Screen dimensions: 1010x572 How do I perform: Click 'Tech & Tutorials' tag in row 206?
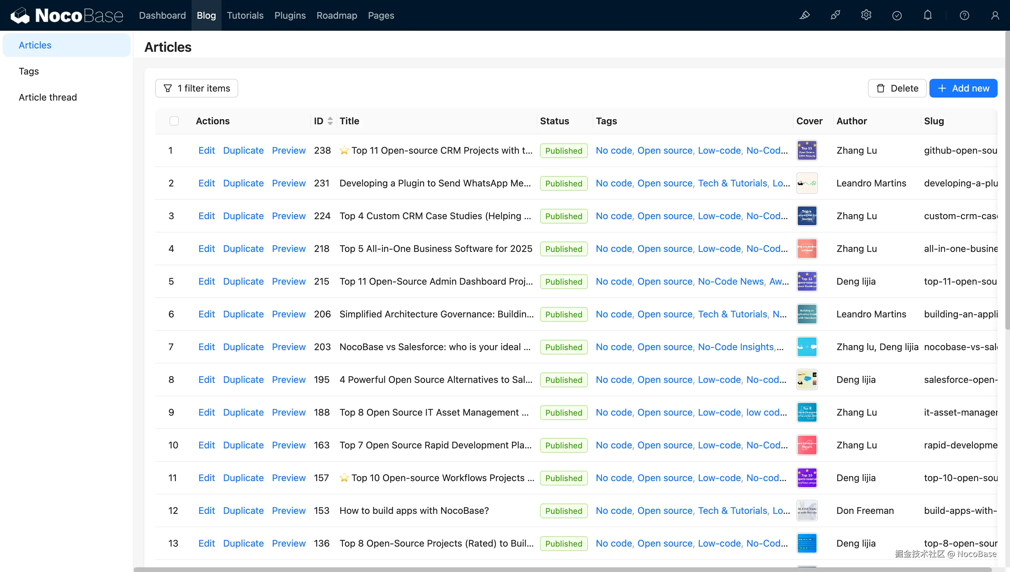(x=733, y=314)
